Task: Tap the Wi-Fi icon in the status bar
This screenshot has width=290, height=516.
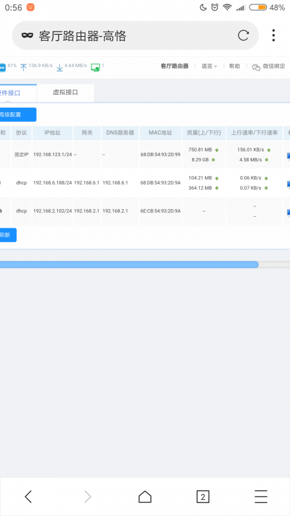Action: [227, 7]
